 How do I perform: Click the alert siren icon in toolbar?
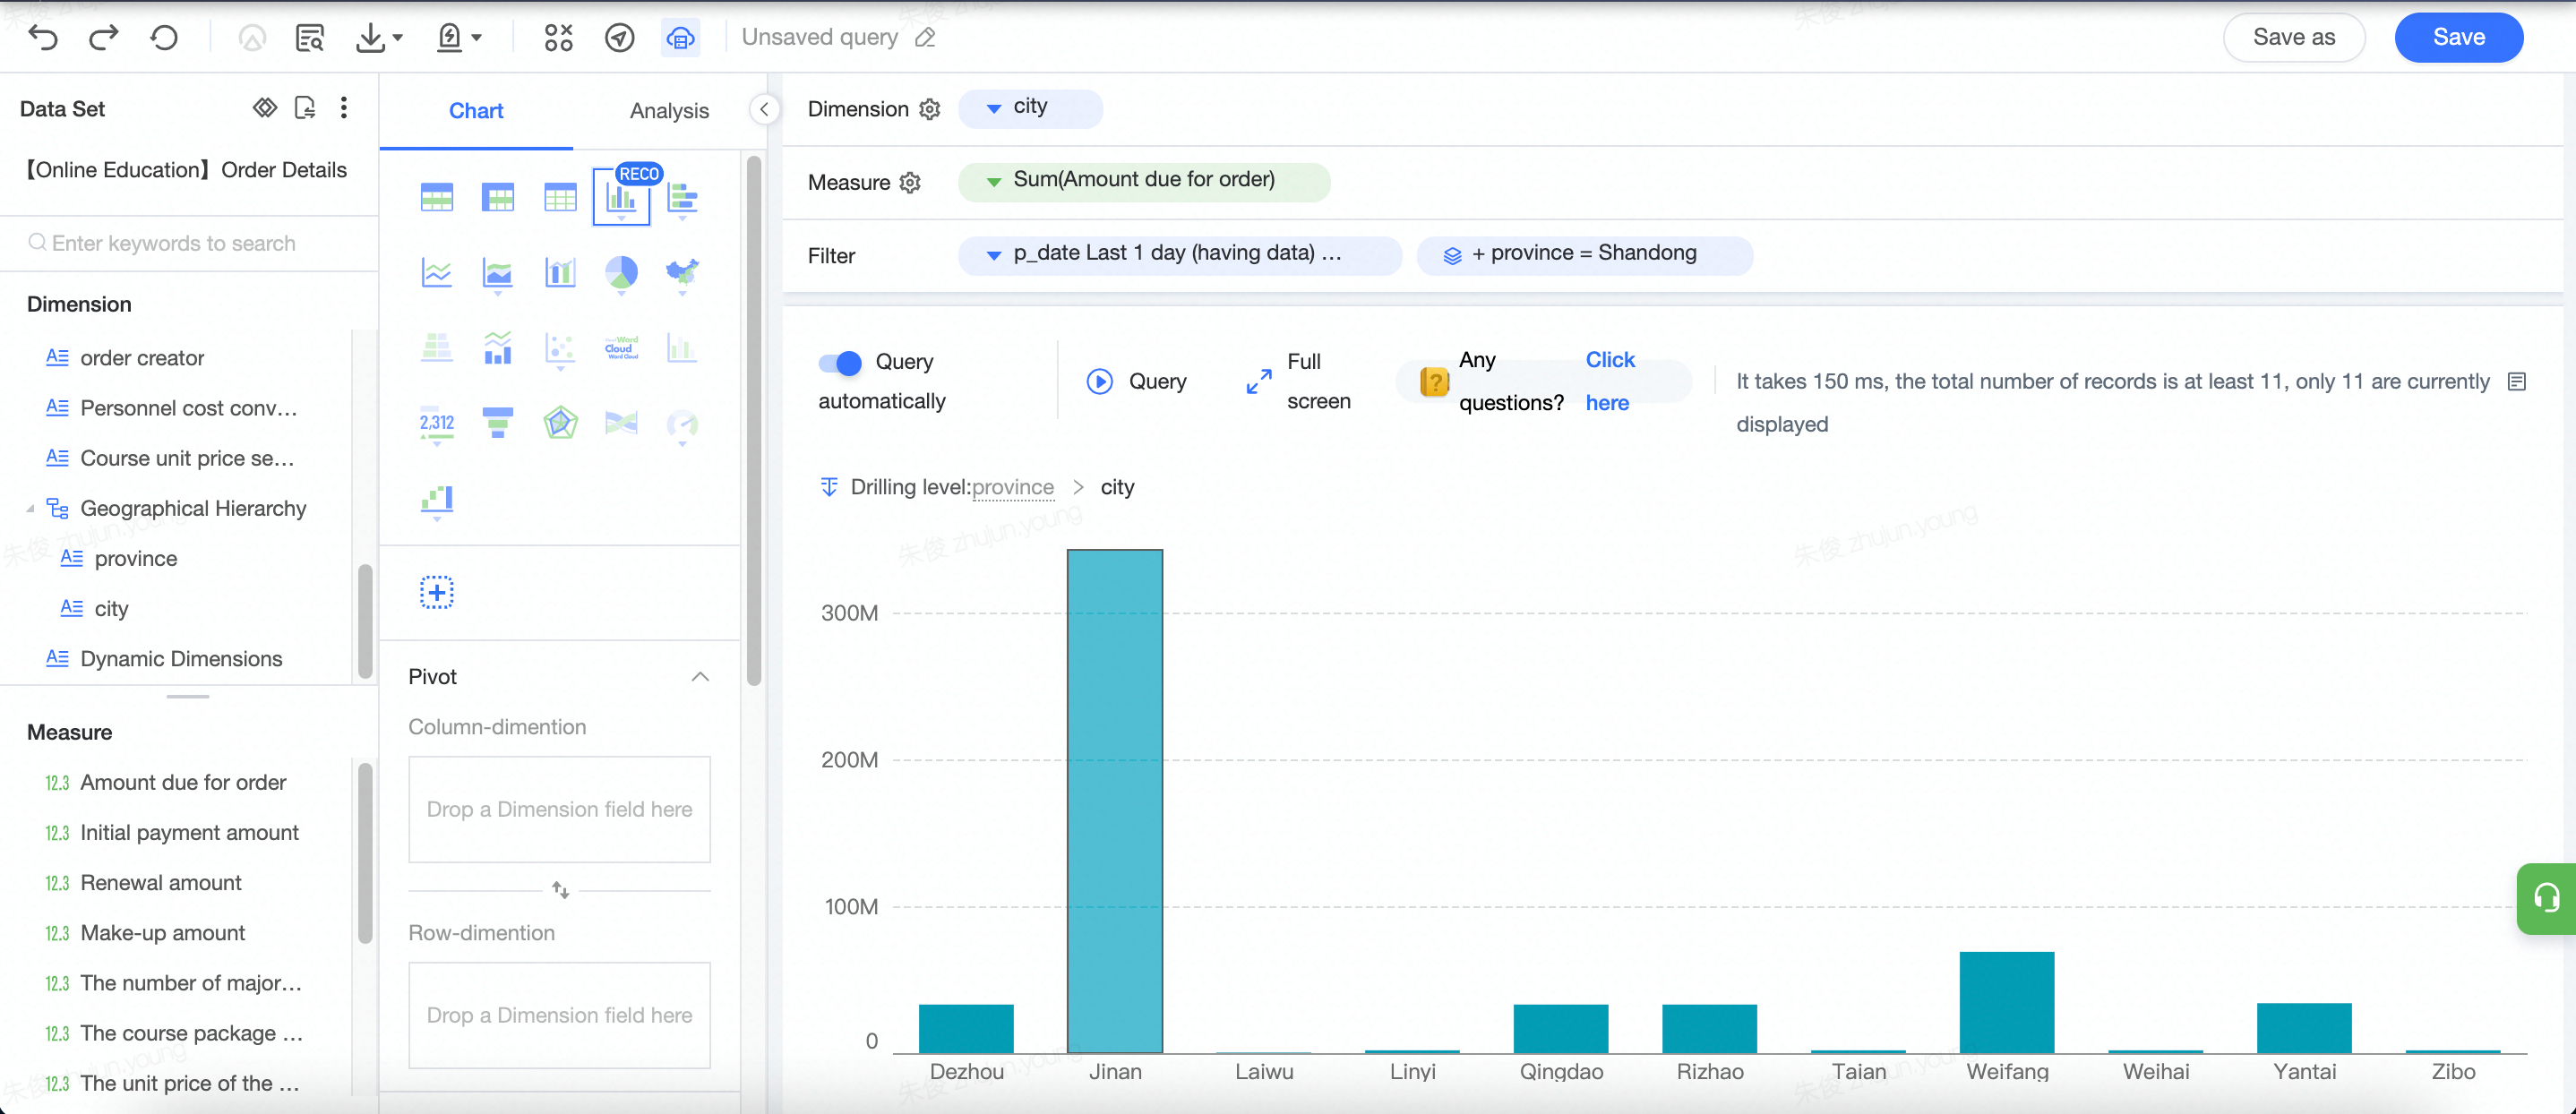pos(450,38)
